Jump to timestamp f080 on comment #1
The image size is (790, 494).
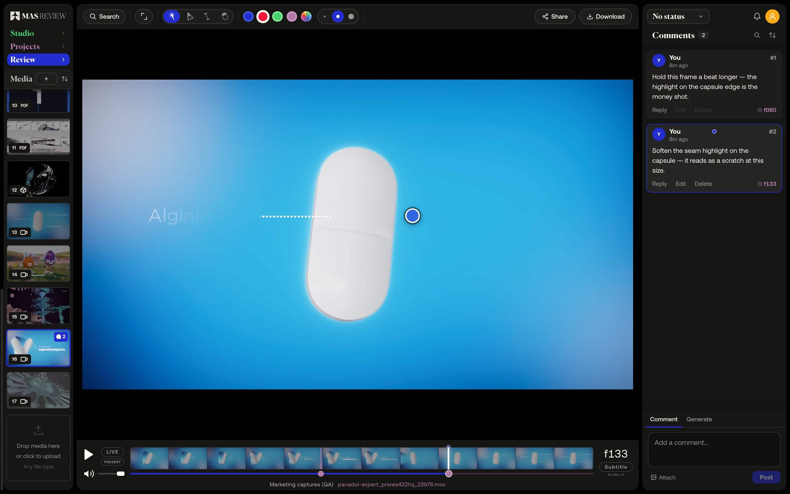767,110
